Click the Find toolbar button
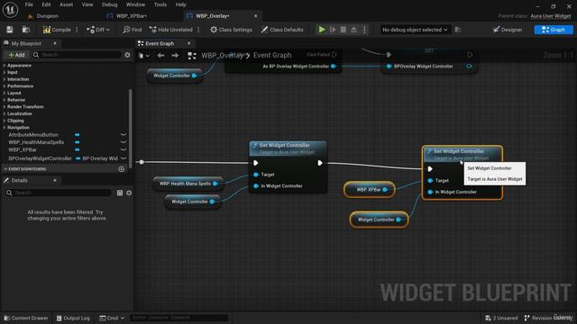The height and width of the screenshot is (324, 577). (133, 30)
